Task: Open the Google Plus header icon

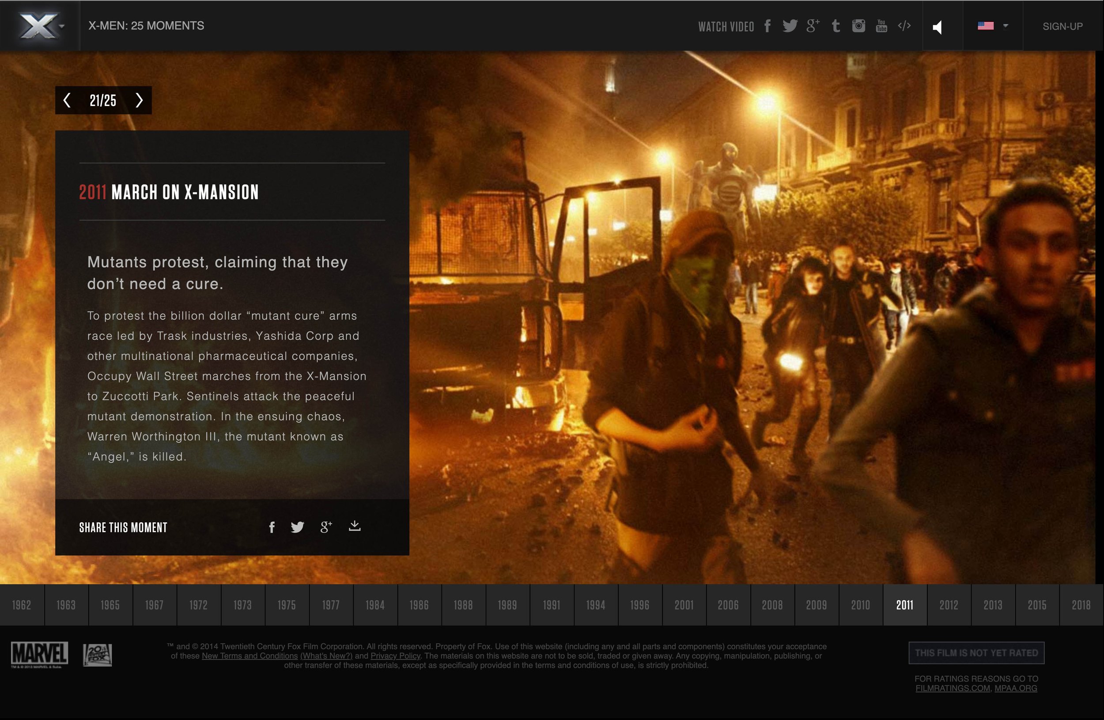Action: (x=813, y=26)
